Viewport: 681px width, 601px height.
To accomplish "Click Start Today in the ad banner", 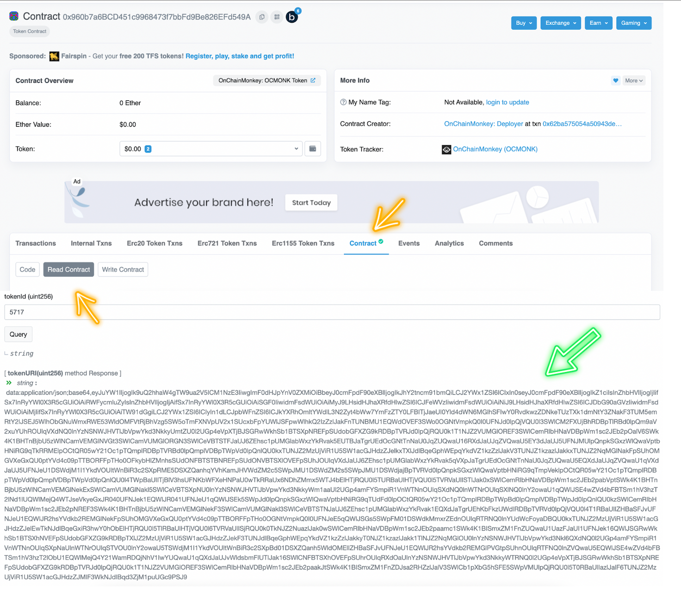I will [x=311, y=202].
